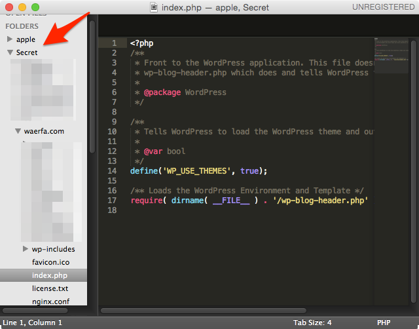Viewport: 419px width, 329px height.
Task: Click the require keyword on line 17
Action: (147, 201)
